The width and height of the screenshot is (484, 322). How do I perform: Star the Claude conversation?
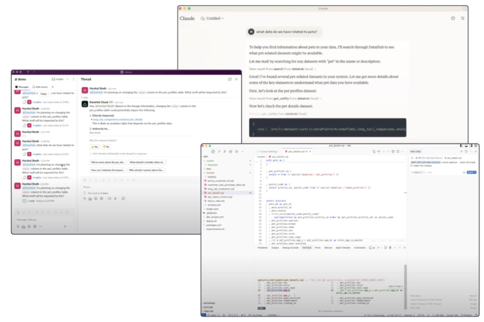pyautogui.click(x=452, y=18)
